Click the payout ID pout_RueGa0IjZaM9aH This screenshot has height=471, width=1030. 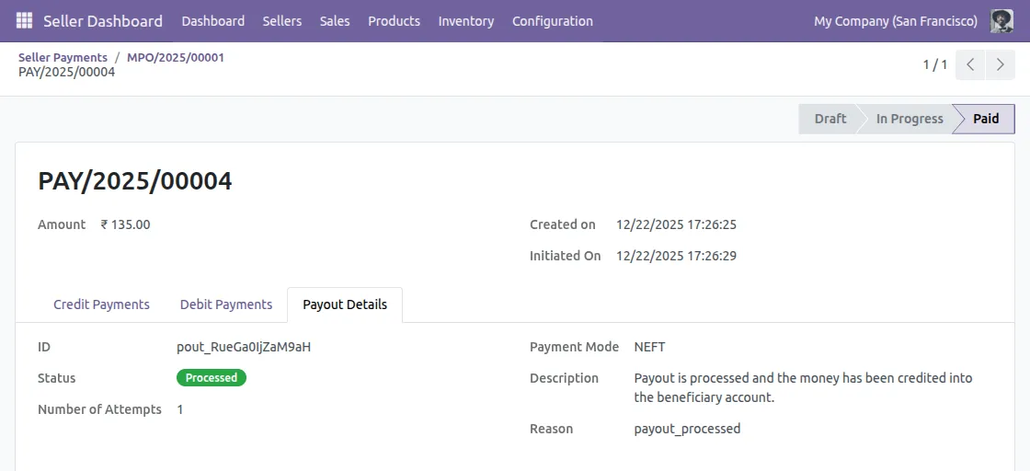click(244, 347)
